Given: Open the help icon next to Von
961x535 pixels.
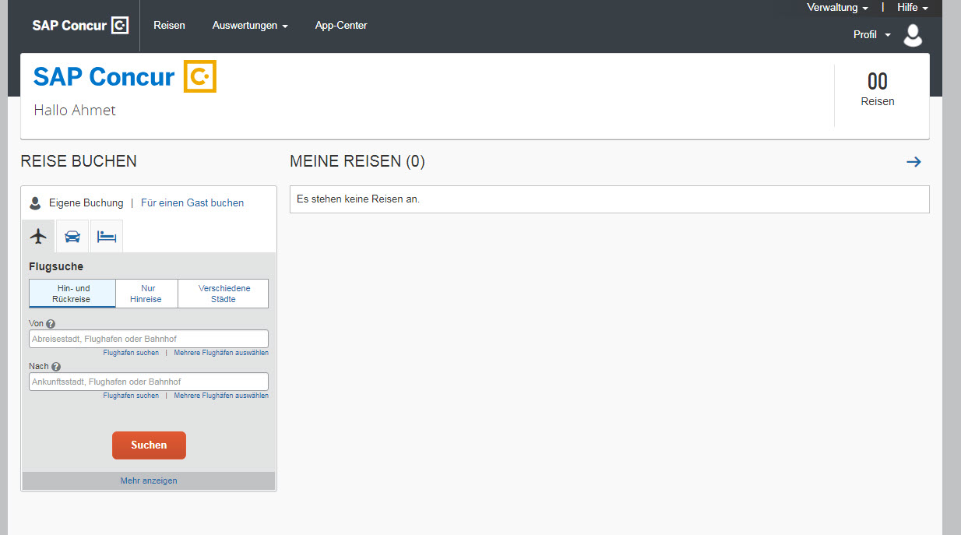Looking at the screenshot, I should click(x=51, y=324).
